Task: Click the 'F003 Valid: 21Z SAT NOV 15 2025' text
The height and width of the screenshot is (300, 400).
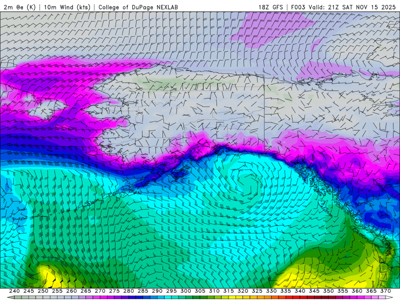Action: (343, 7)
